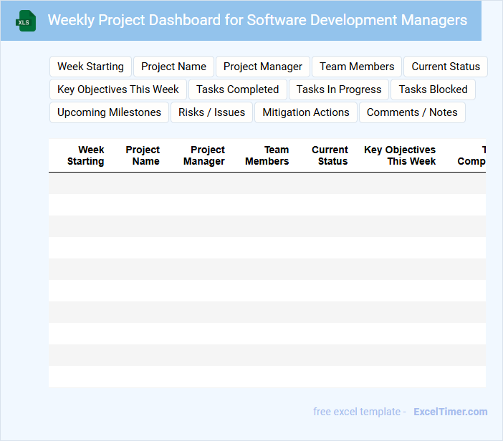Screen dimensions: 503x441
Task: Click the Project Name column header
Action: (x=143, y=155)
